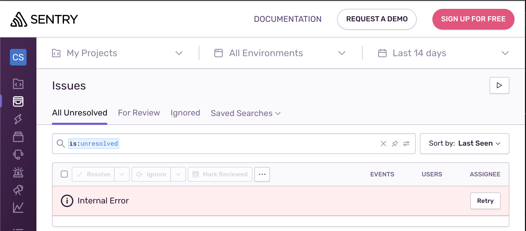Image resolution: width=526 pixels, height=231 pixels.
Task: Open Performance lightning icon in sidebar
Action: [18, 119]
